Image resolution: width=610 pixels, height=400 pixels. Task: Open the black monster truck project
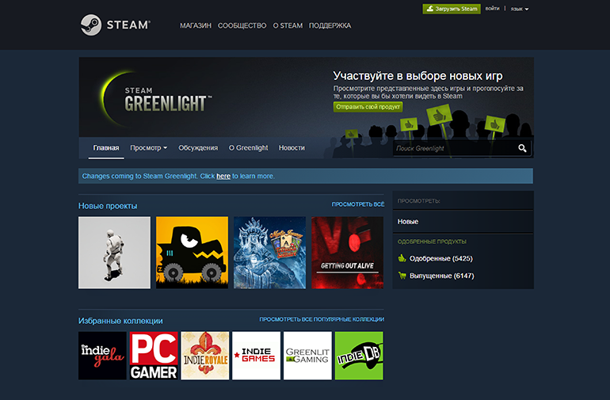tap(193, 253)
